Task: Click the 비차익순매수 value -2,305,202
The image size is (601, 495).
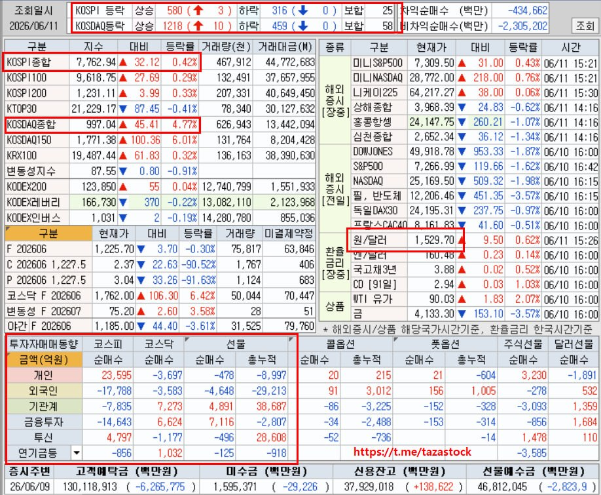Action: click(x=522, y=26)
